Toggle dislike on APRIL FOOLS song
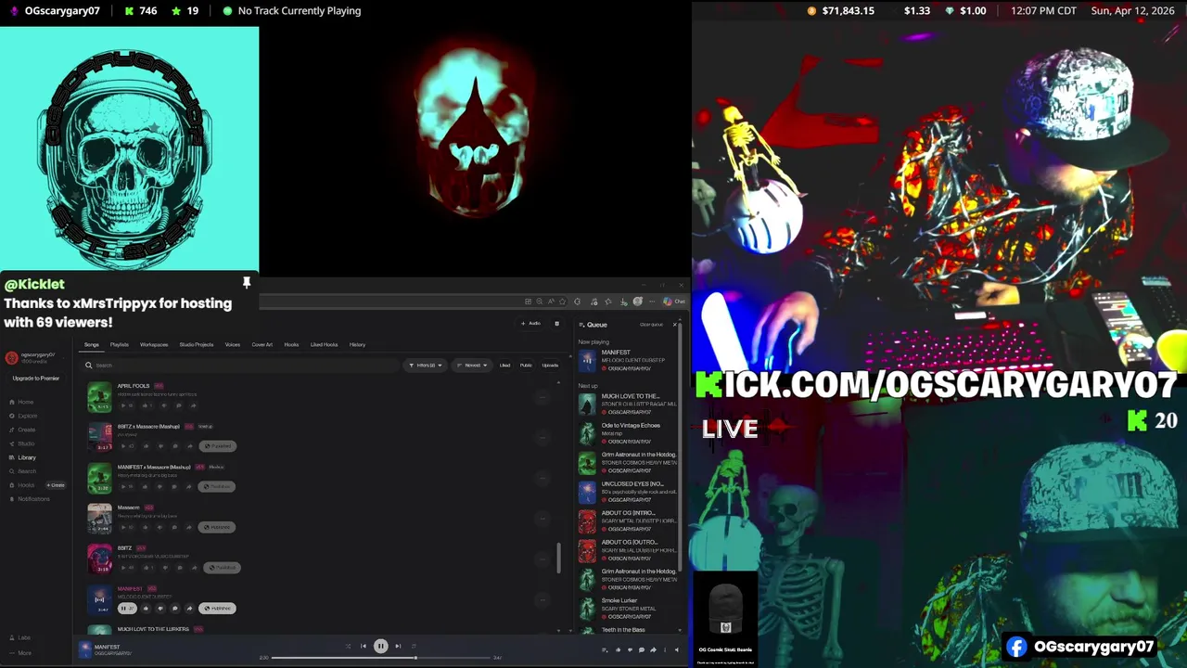This screenshot has width=1187, height=668. click(x=163, y=405)
